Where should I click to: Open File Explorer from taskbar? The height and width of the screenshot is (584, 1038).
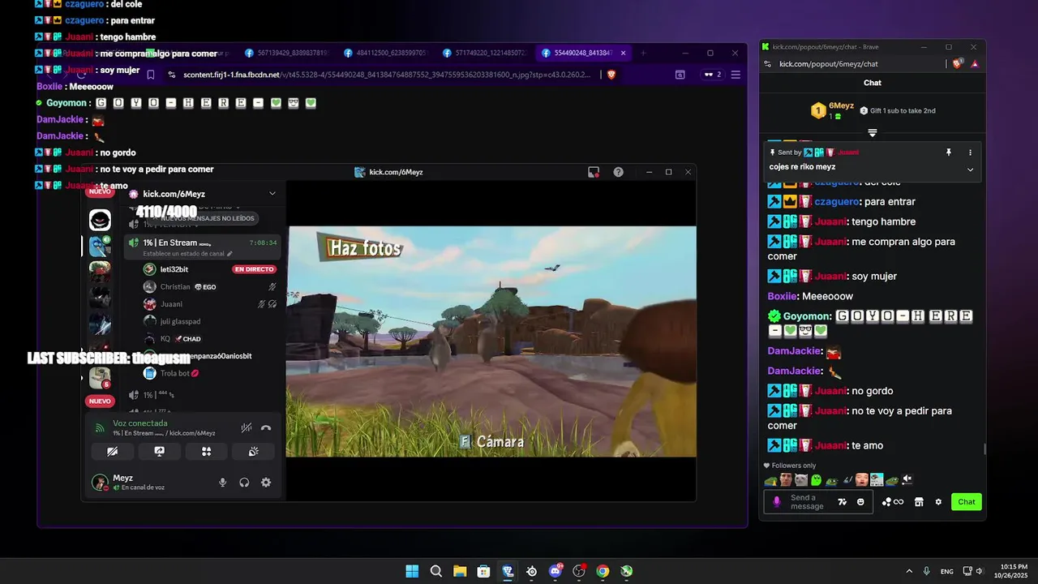460,571
